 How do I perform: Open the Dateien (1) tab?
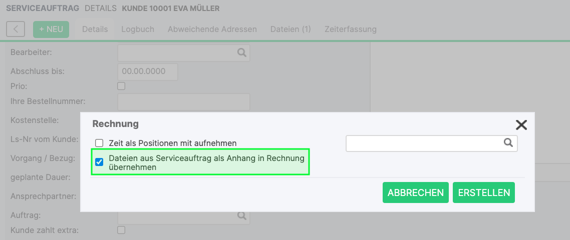[x=291, y=29]
